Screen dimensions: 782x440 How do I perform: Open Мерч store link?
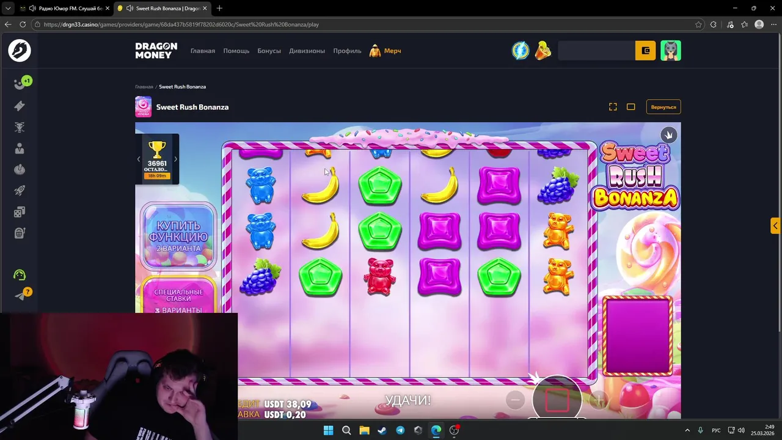[385, 51]
